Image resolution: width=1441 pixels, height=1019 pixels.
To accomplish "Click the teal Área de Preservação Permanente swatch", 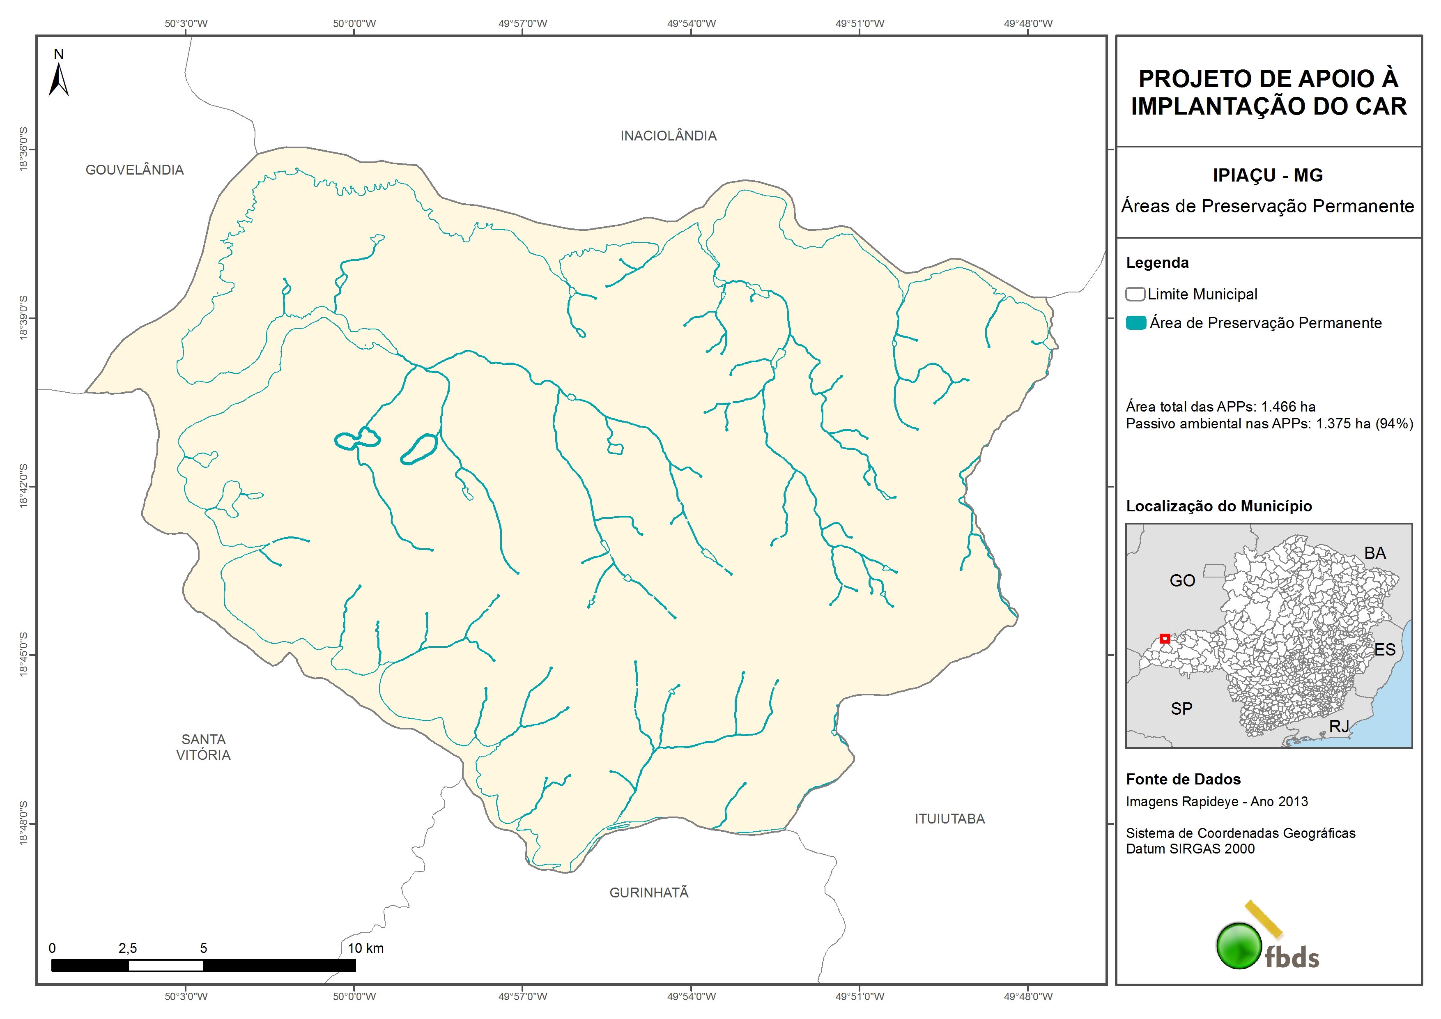I will [1135, 323].
